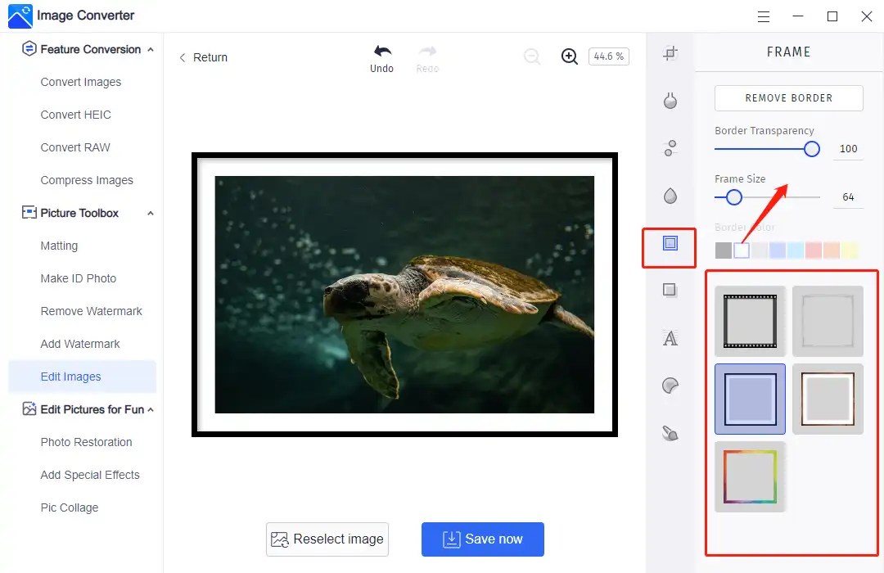This screenshot has height=573, width=884.
Task: Select the Text tool
Action: click(670, 338)
